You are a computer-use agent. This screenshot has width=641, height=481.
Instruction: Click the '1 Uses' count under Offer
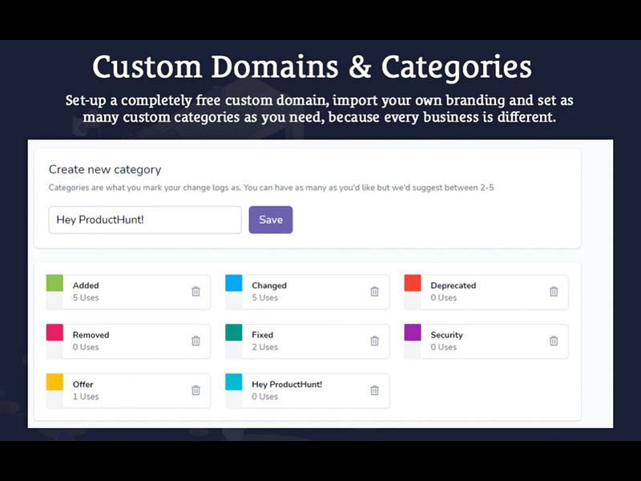[x=86, y=397]
